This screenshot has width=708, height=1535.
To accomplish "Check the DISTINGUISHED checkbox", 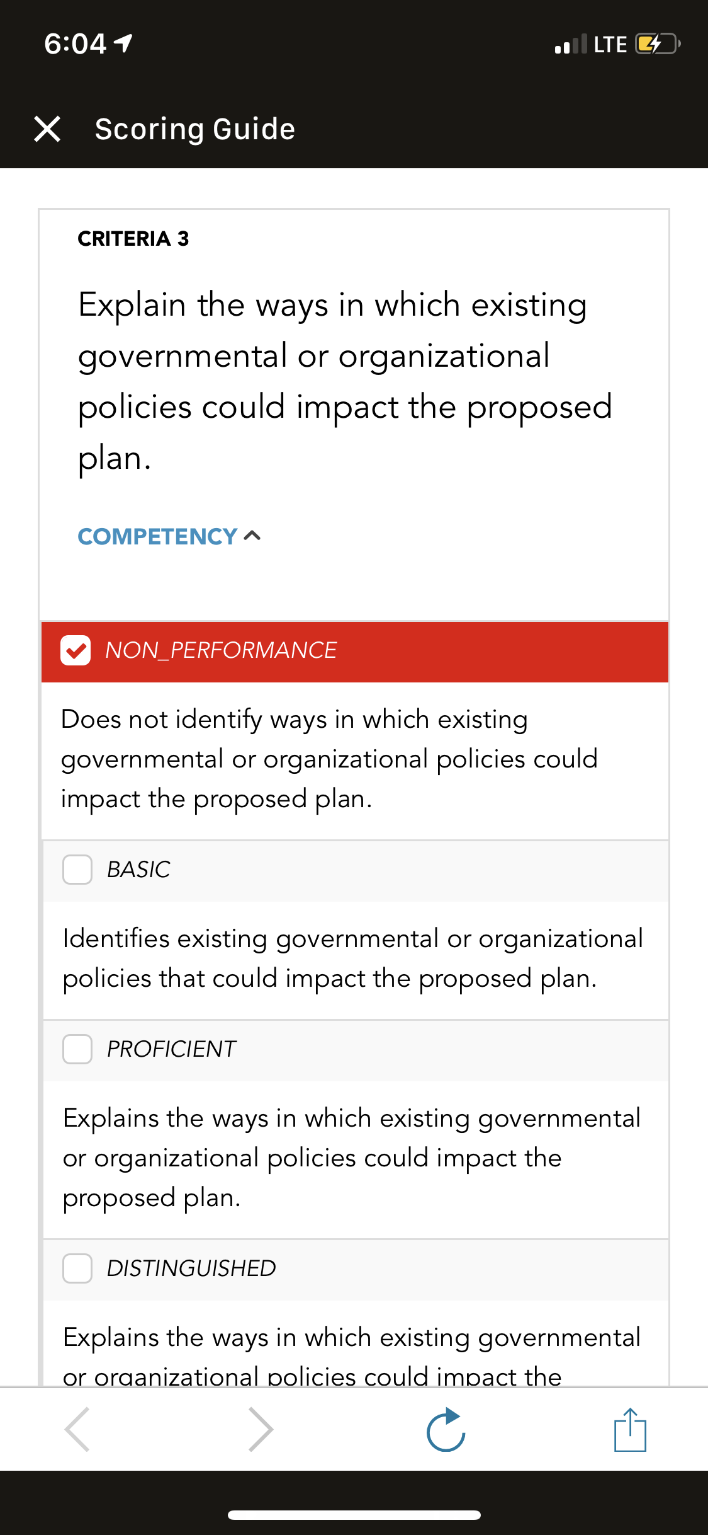I will coord(77,1268).
